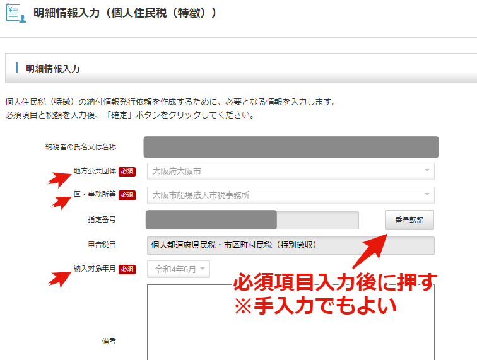
Task: Click the 明細情報入力 section heading
Action: (53, 69)
